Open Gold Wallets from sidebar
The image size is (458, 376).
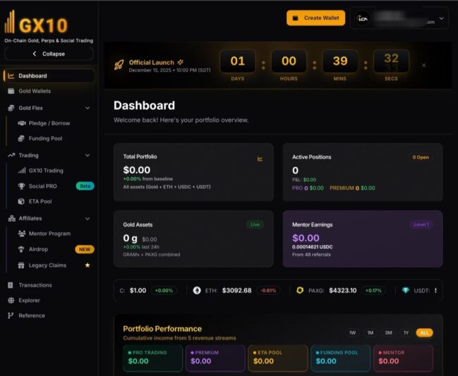click(34, 92)
